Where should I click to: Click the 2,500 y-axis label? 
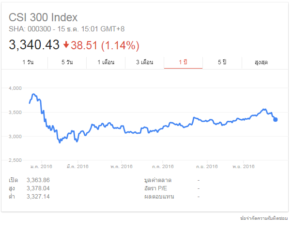pyautogui.click(x=15, y=160)
